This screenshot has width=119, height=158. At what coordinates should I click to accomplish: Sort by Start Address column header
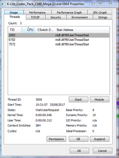82,30
